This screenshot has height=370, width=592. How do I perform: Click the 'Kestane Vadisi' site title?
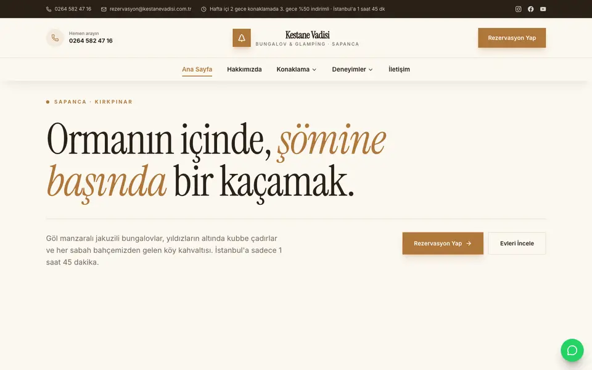pos(307,35)
